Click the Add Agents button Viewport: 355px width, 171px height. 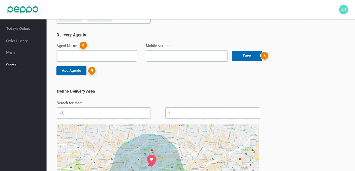coord(71,71)
